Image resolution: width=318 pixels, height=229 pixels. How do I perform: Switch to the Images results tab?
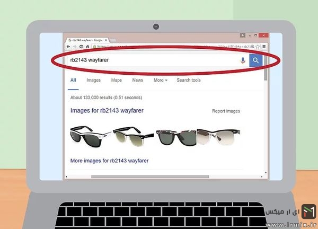pyautogui.click(x=93, y=80)
